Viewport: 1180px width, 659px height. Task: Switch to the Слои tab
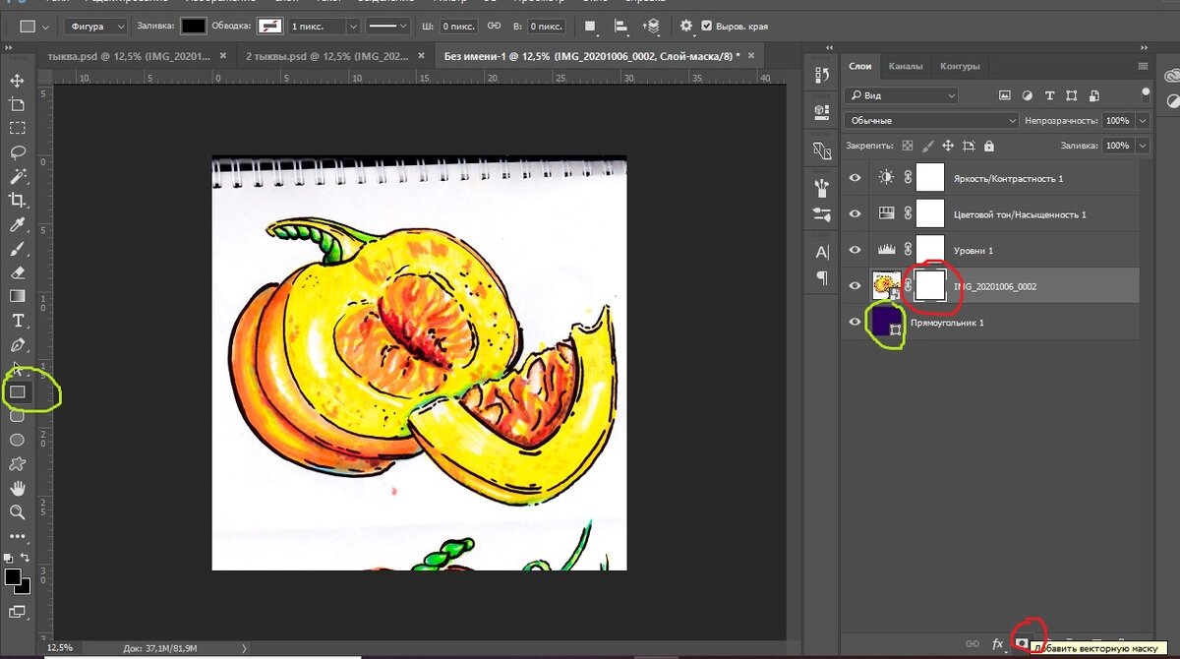point(859,66)
